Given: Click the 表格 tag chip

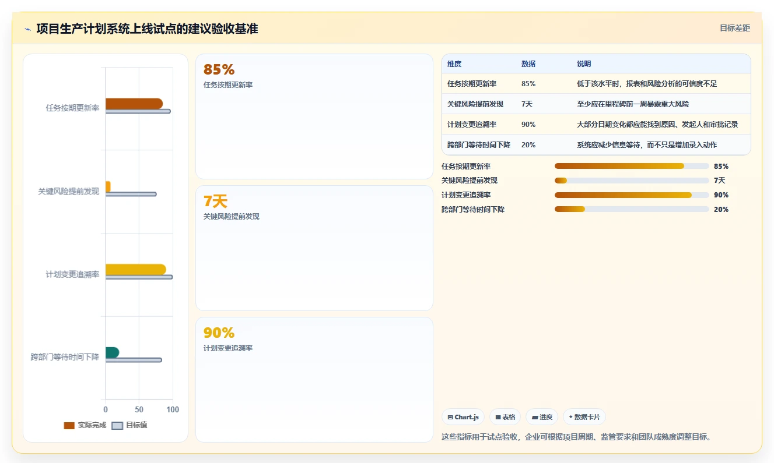Looking at the screenshot, I should click(x=505, y=417).
